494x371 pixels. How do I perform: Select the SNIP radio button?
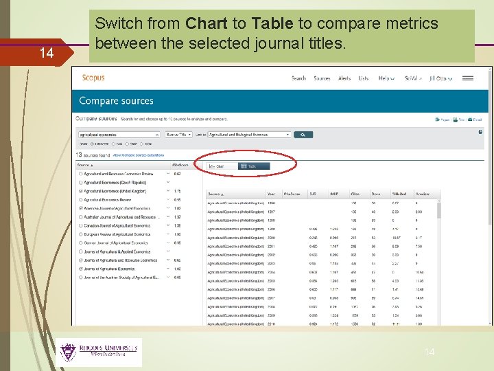128,144
